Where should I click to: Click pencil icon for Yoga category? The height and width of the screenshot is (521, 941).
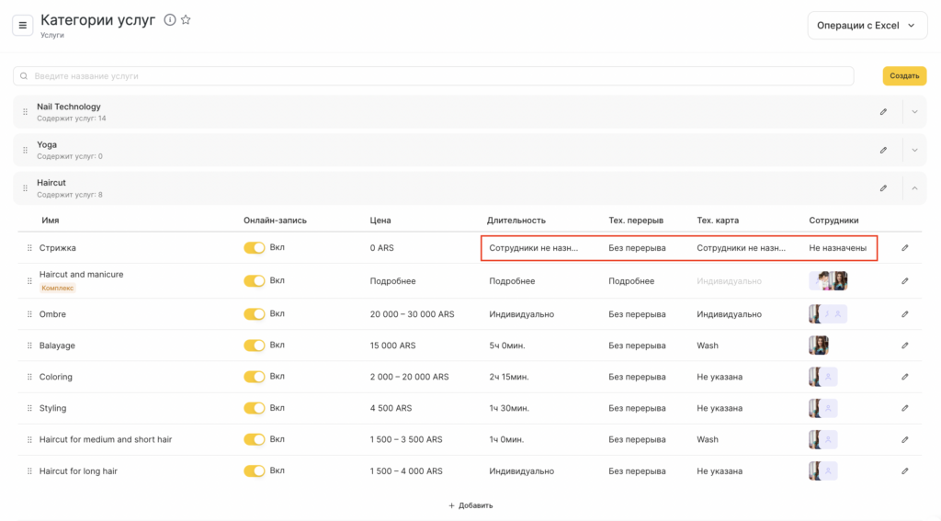[x=883, y=150]
